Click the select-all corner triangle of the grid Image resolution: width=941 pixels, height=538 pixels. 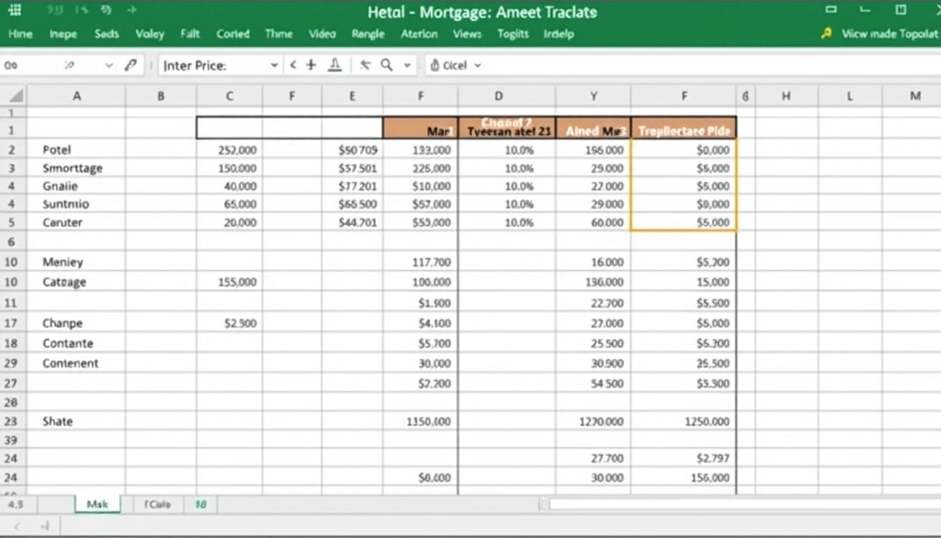point(15,96)
